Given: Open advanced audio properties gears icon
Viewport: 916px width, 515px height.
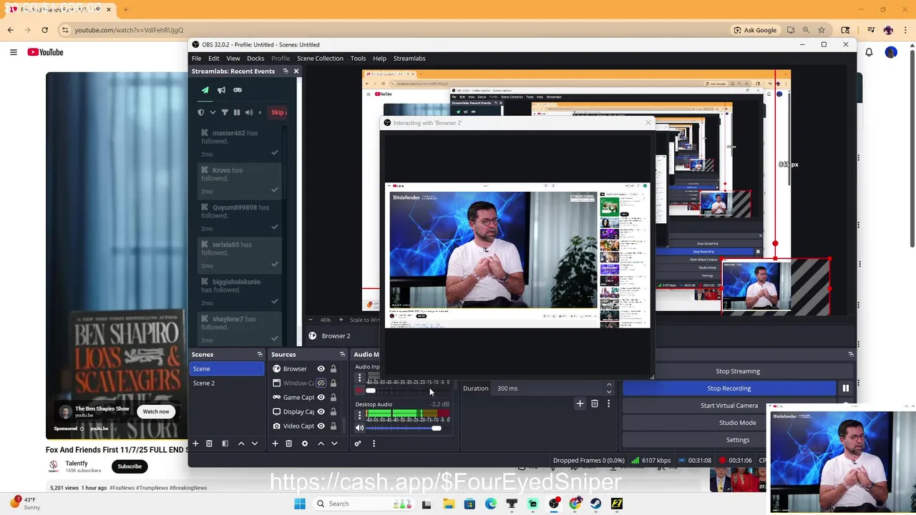Looking at the screenshot, I should point(358,443).
